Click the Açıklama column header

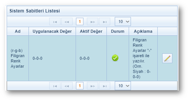143,31
